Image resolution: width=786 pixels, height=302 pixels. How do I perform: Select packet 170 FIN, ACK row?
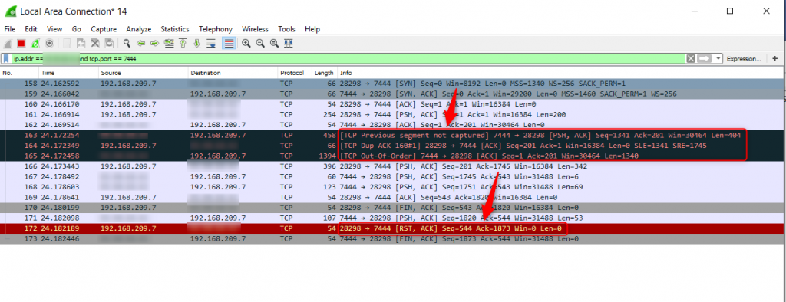[x=393, y=208]
